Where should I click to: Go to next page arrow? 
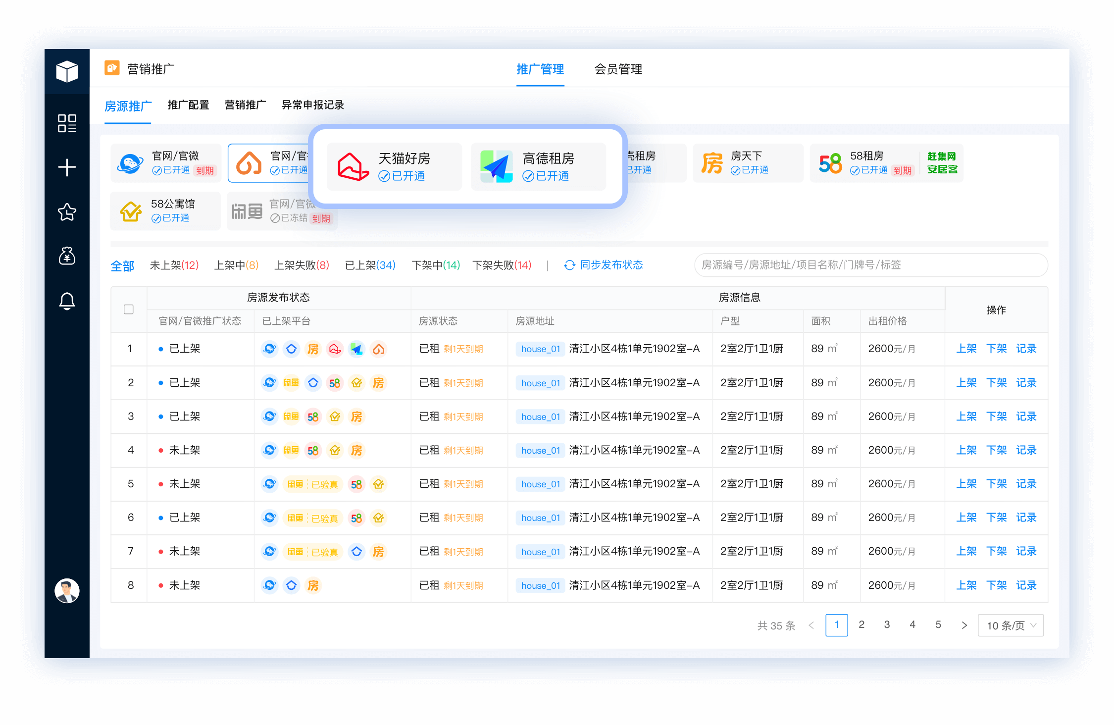point(964,625)
